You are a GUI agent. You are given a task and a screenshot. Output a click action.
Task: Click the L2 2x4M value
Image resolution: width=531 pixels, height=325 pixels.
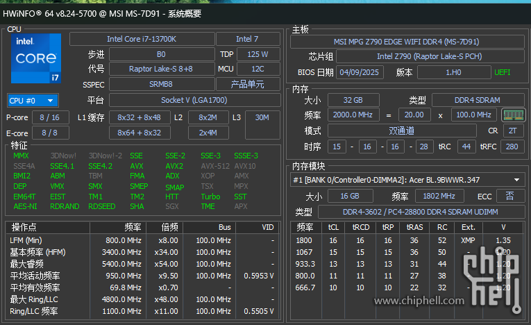208,133
